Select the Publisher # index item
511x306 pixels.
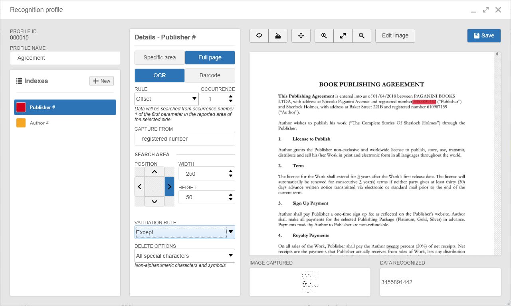[65, 107]
